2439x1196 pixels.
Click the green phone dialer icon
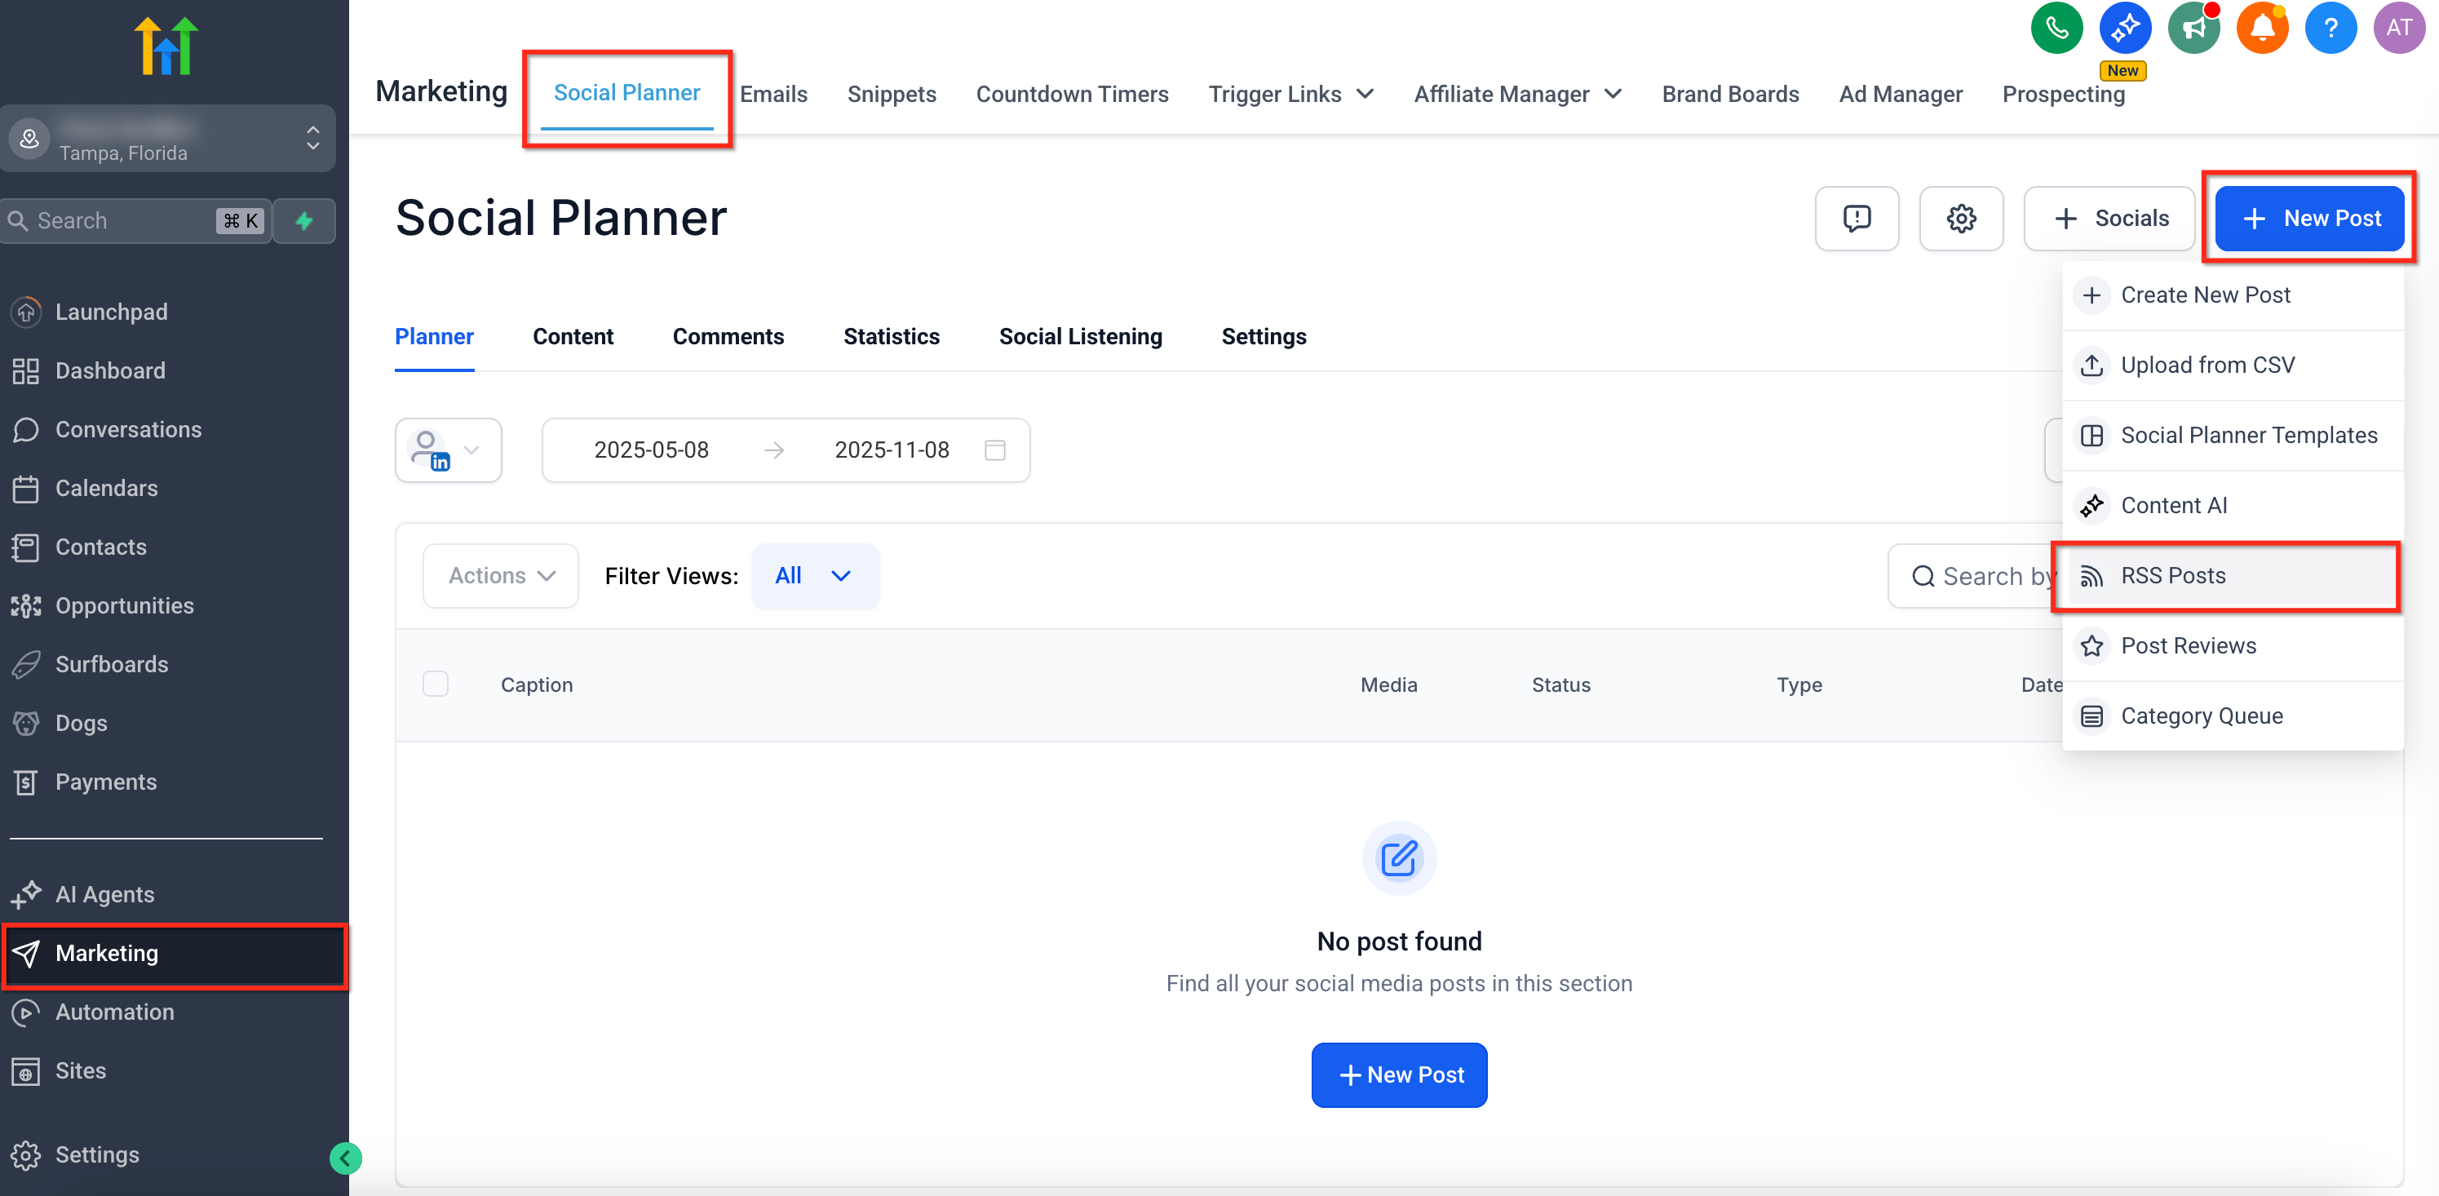tap(2056, 29)
